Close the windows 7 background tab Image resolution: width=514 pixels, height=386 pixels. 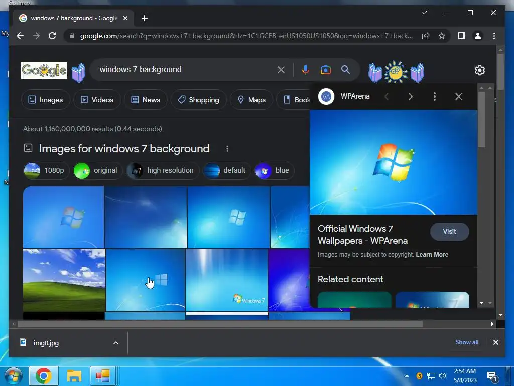125,18
